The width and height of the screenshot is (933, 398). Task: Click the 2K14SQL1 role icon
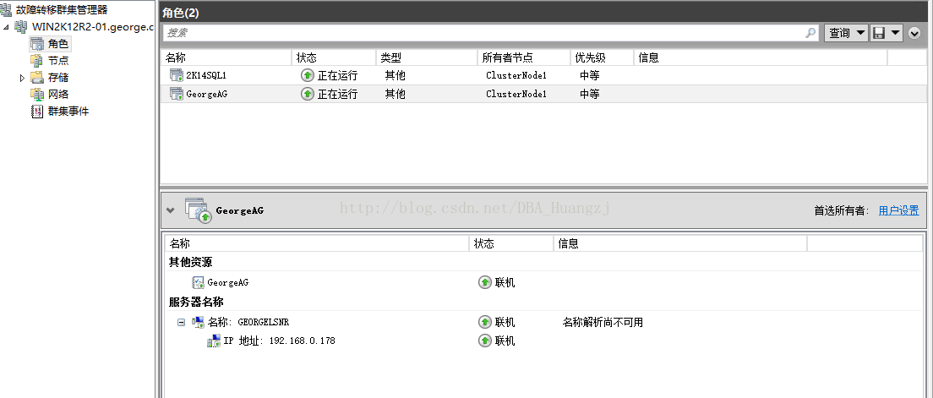click(x=176, y=75)
